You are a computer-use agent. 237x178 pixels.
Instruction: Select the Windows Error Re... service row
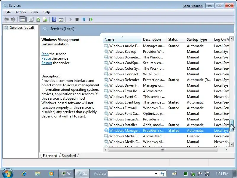pyautogui.click(x=166, y=91)
